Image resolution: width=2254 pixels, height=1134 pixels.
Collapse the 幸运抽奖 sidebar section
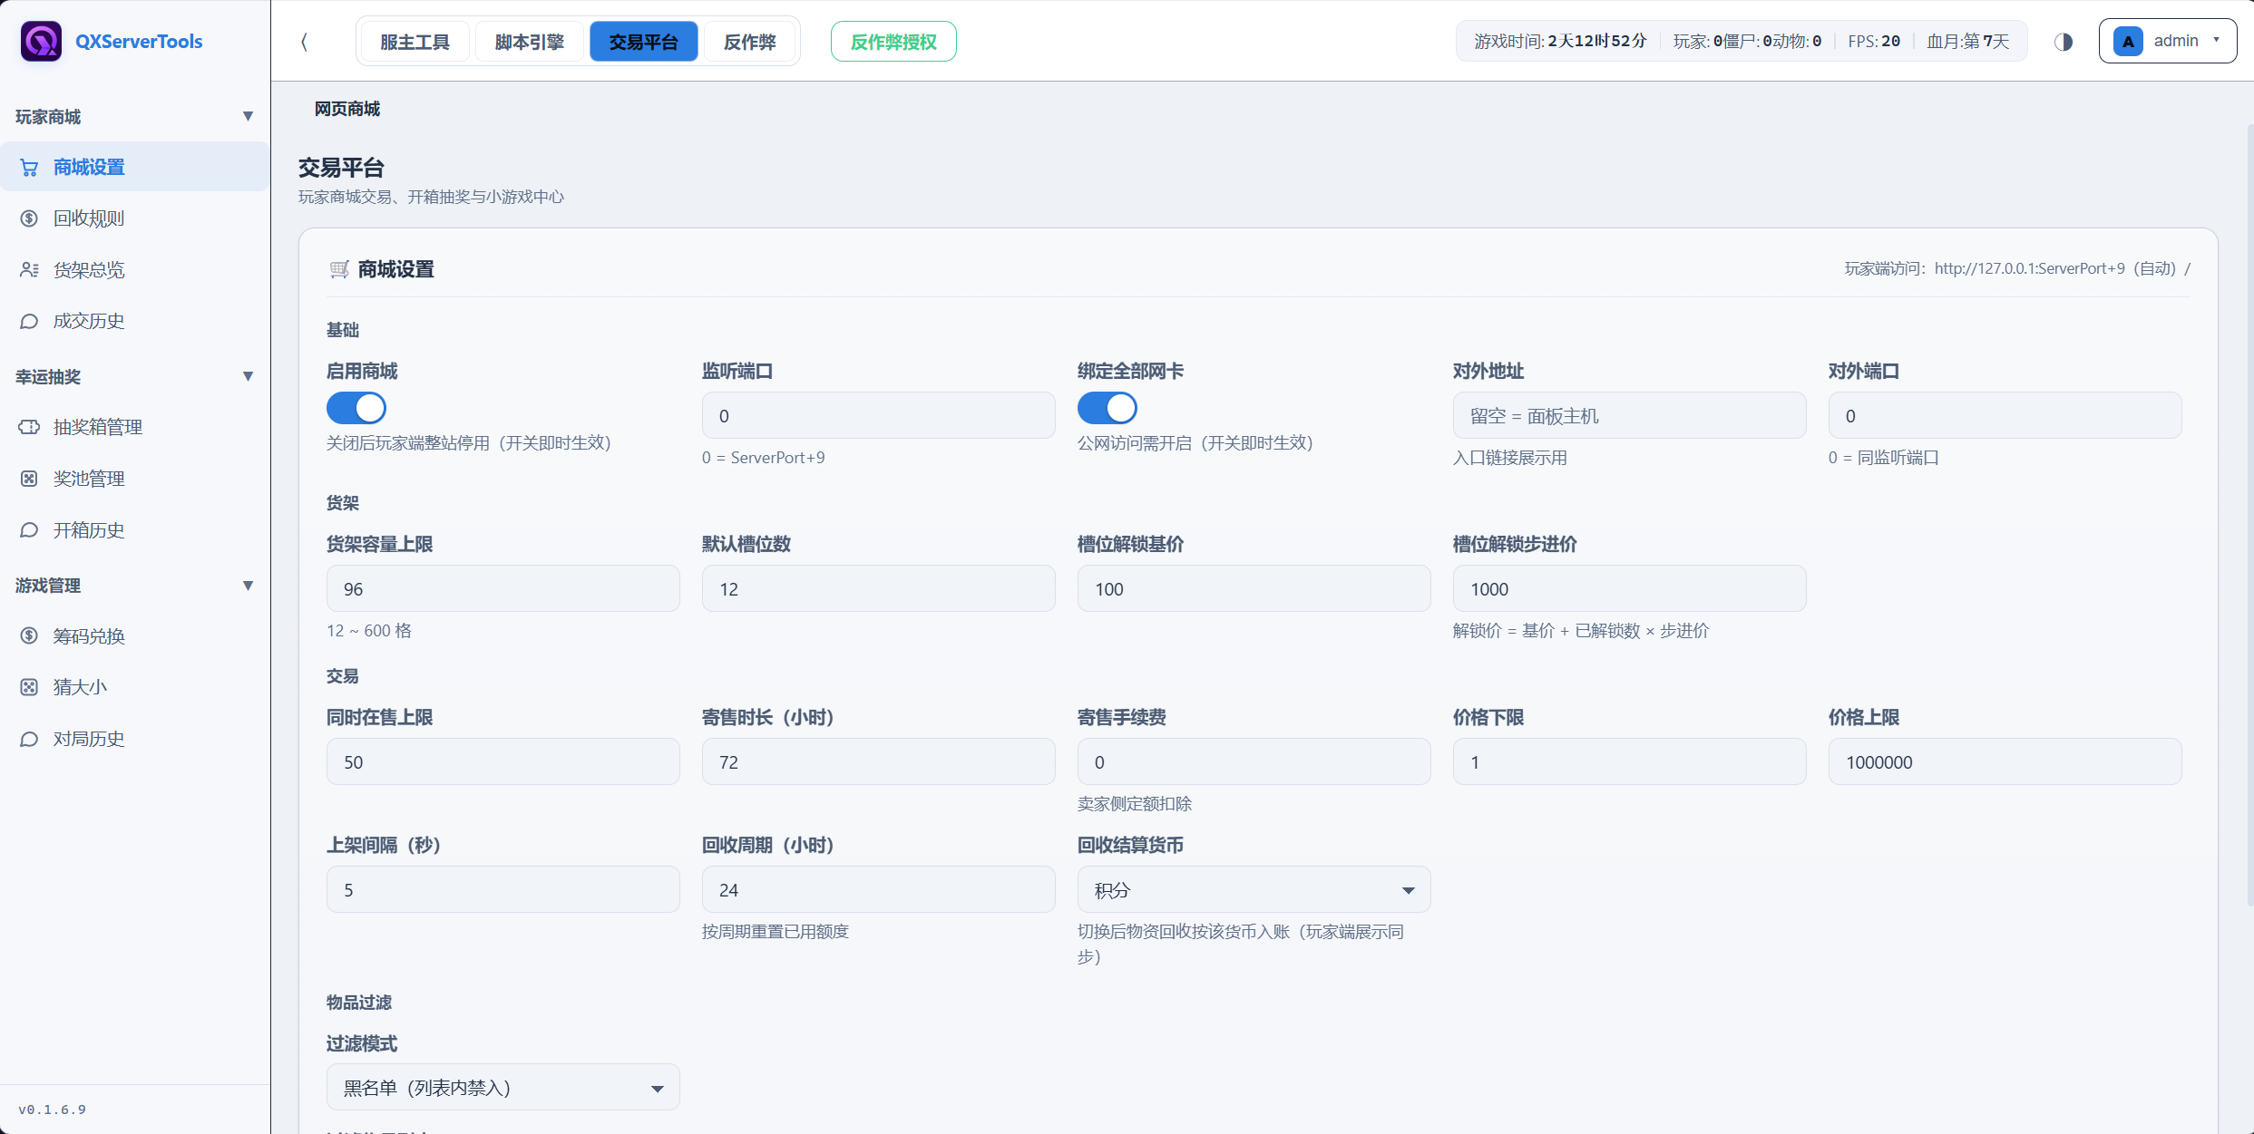[248, 376]
